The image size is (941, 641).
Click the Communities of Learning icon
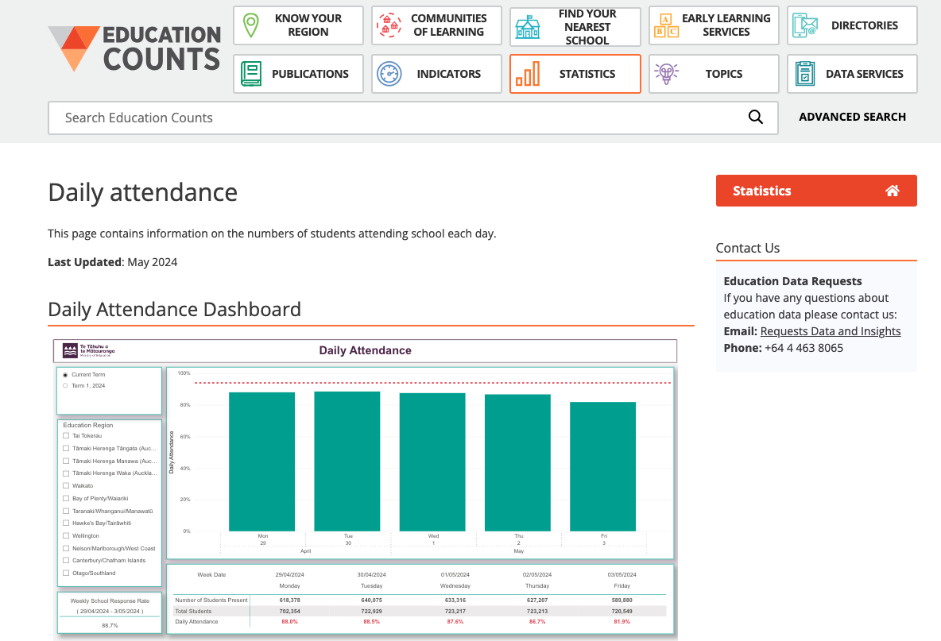(389, 25)
